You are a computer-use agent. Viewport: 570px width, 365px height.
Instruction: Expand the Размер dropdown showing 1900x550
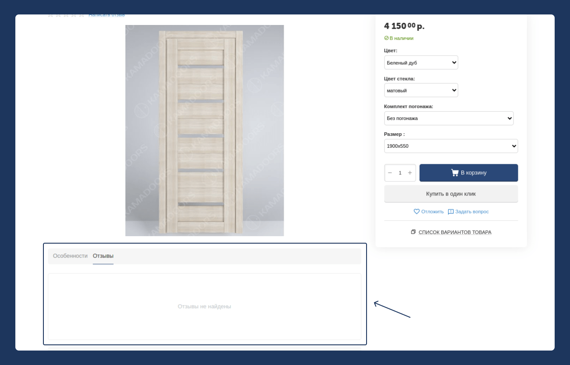pos(451,146)
